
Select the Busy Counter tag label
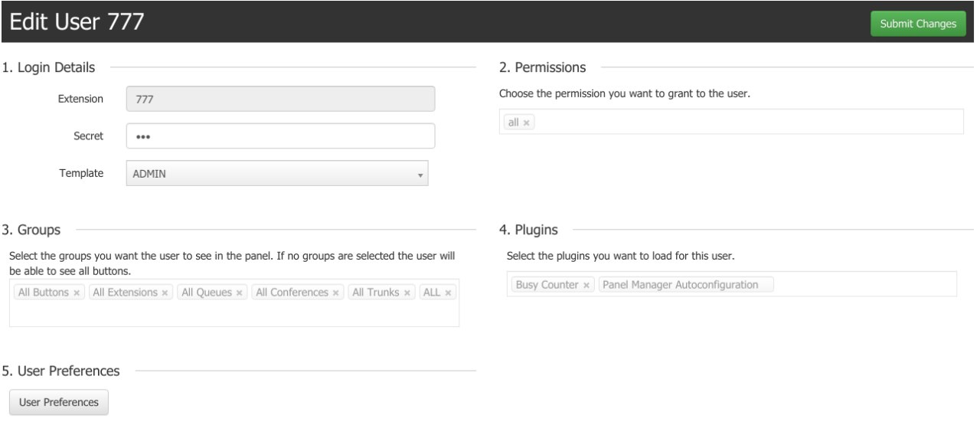point(547,285)
